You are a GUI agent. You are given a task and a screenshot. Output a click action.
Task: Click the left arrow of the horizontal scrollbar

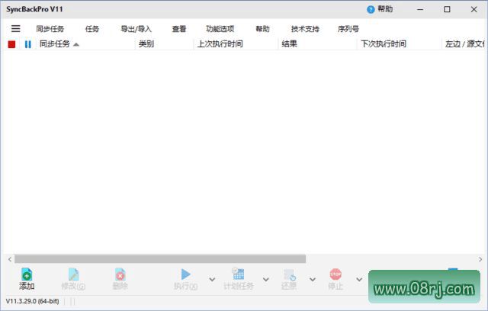(10, 259)
